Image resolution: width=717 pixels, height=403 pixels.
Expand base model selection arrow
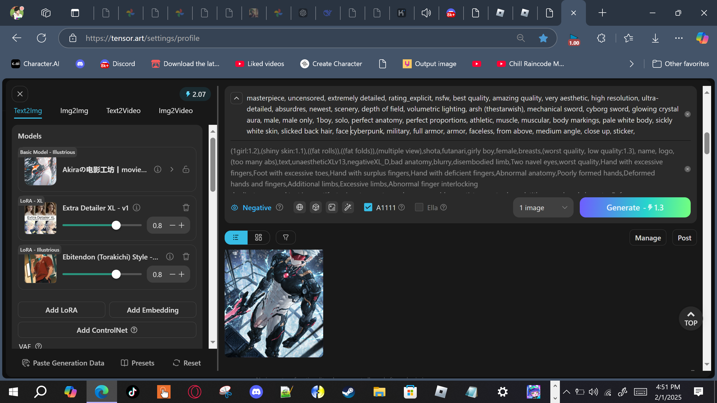pos(172,169)
